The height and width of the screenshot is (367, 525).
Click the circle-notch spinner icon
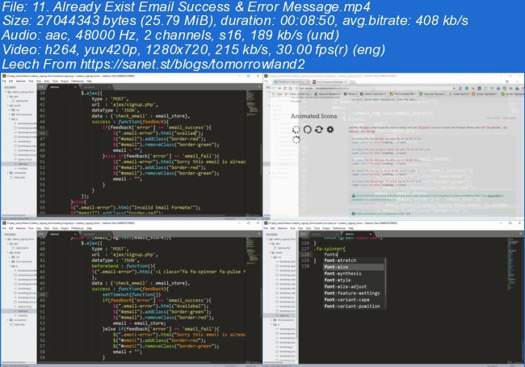[308, 129]
